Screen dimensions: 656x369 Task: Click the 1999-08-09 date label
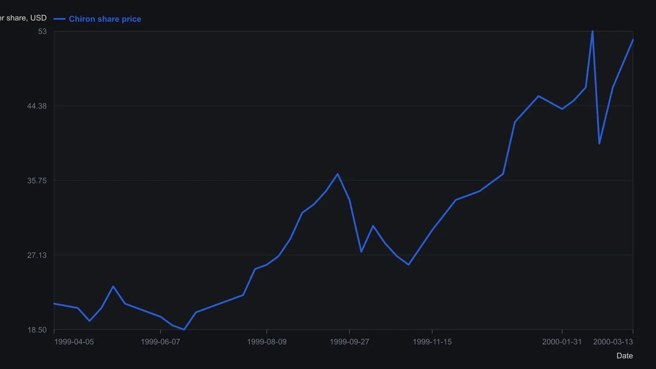[267, 342]
